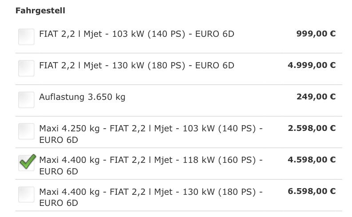The width and height of the screenshot is (352, 217).
Task: Click the 2.598,00 € price
Action: coord(312,128)
